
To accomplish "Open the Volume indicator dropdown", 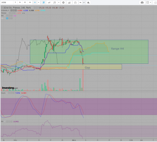I will click(7, 13).
